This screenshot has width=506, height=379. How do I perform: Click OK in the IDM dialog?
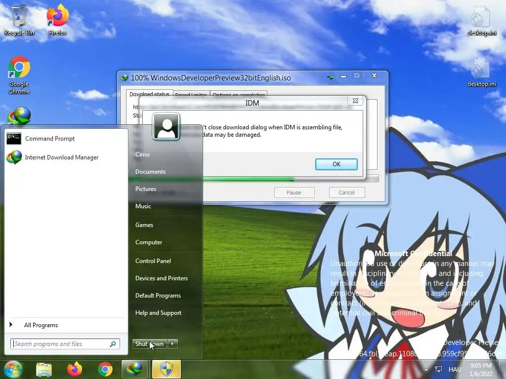(x=336, y=164)
